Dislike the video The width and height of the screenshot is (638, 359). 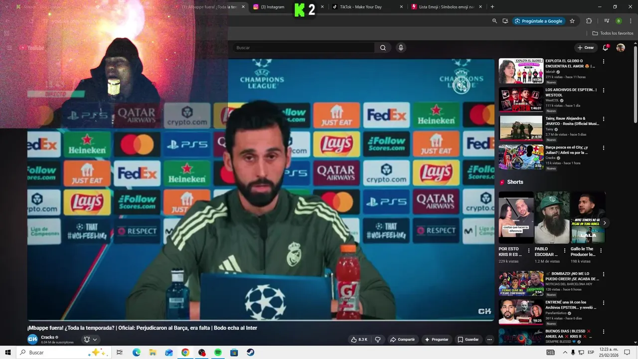(x=378, y=340)
